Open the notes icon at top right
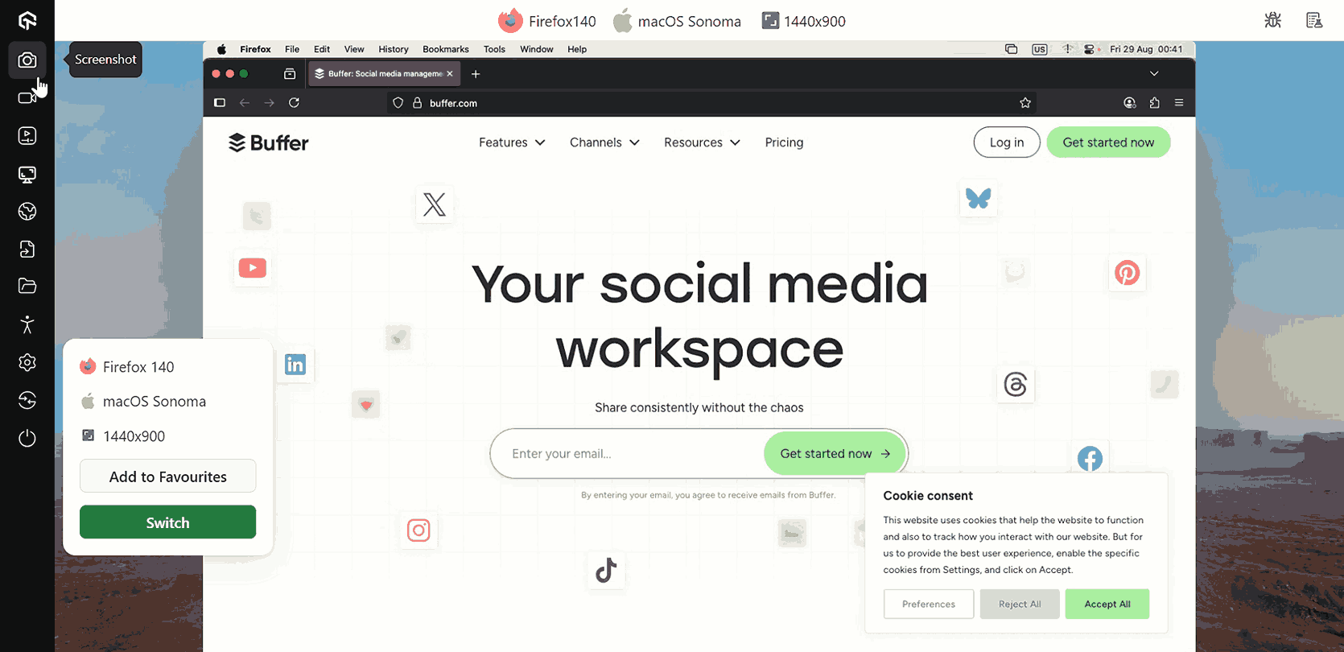1344x652 pixels. tap(1314, 20)
